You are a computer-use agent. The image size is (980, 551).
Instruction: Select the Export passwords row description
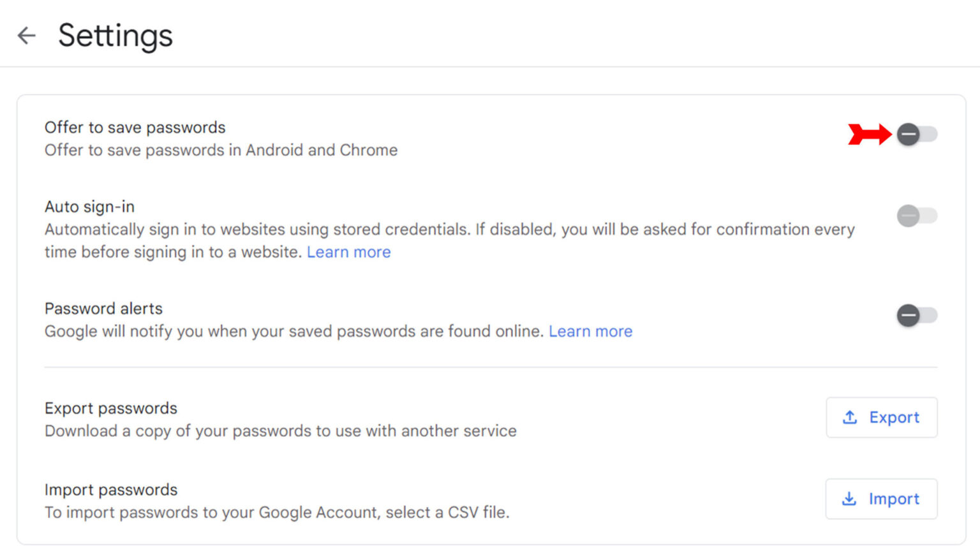pos(280,430)
